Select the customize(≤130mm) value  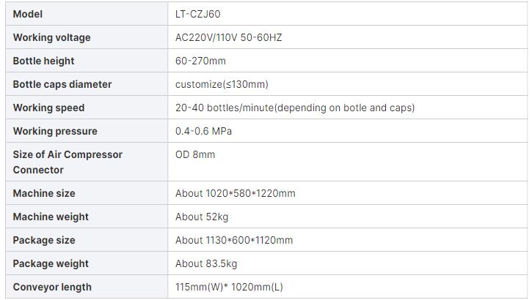click(222, 84)
